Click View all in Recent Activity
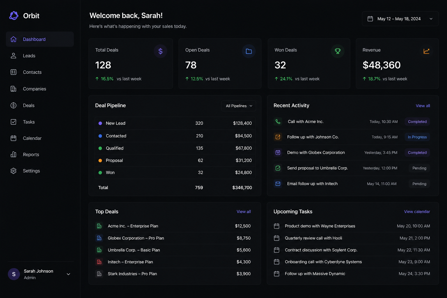This screenshot has height=298, width=447. click(423, 106)
